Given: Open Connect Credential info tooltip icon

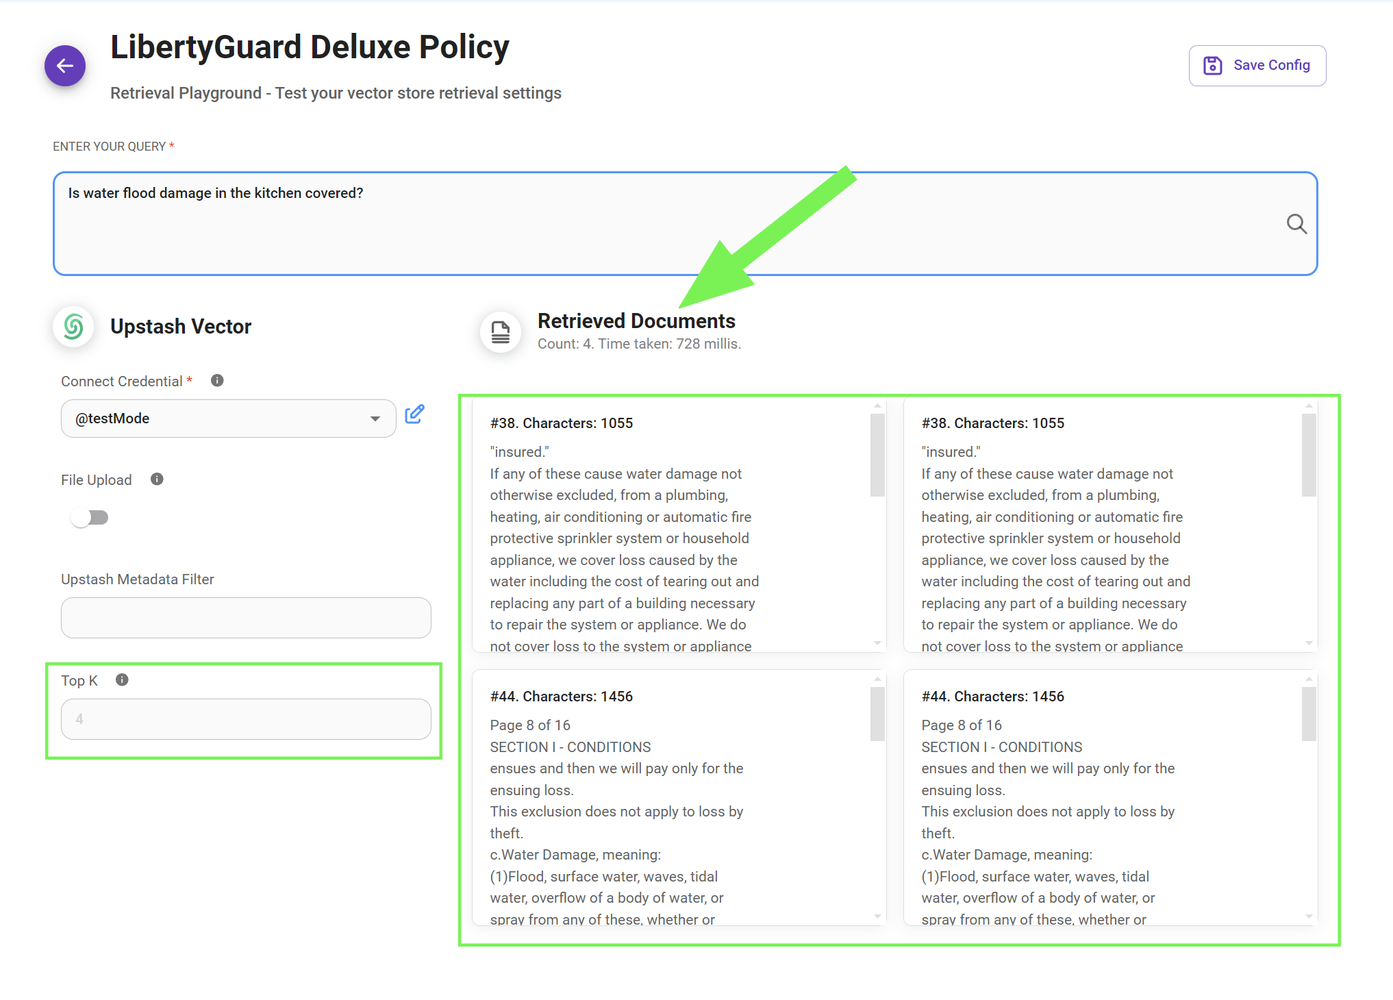Looking at the screenshot, I should coord(217,381).
